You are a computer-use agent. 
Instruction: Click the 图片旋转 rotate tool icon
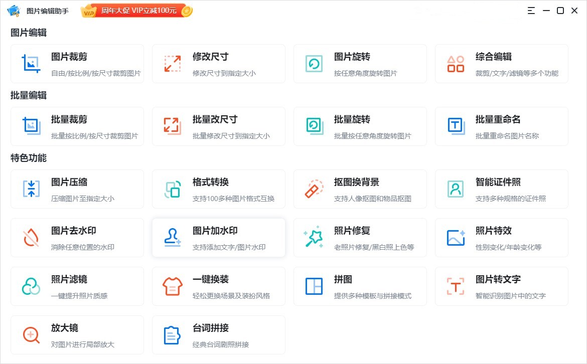tap(313, 64)
